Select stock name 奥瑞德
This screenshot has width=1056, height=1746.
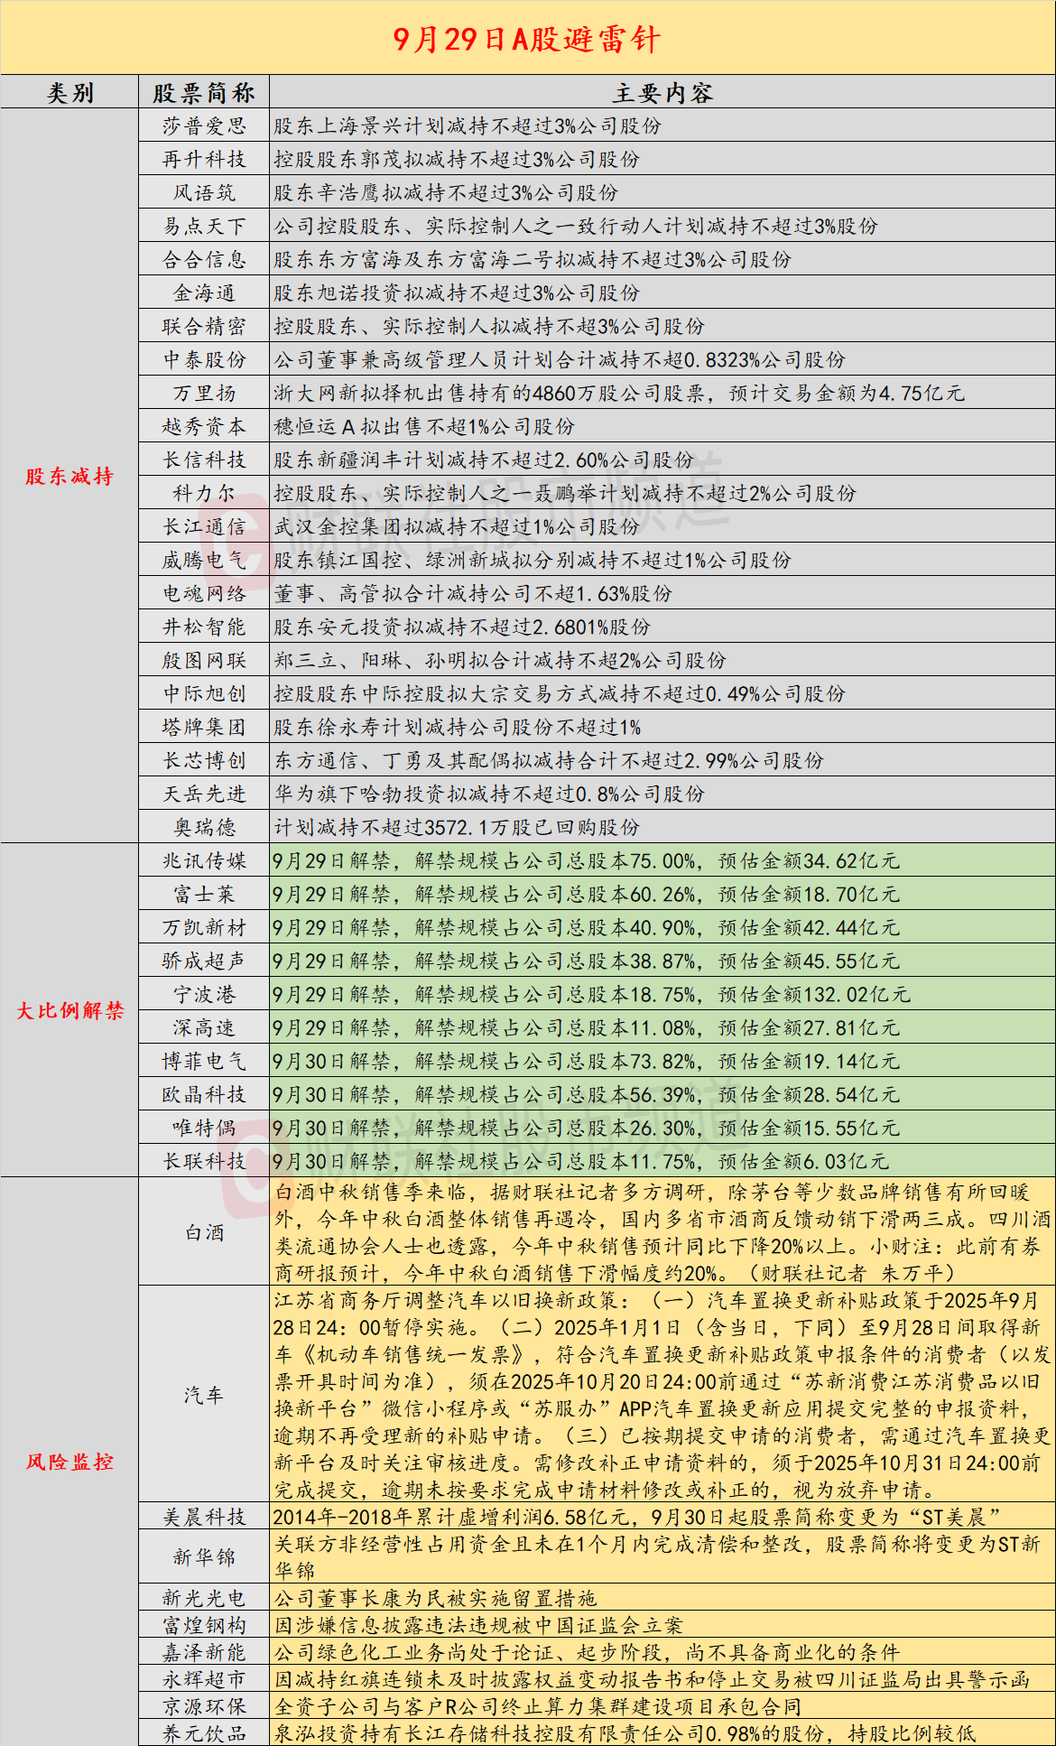point(204,827)
